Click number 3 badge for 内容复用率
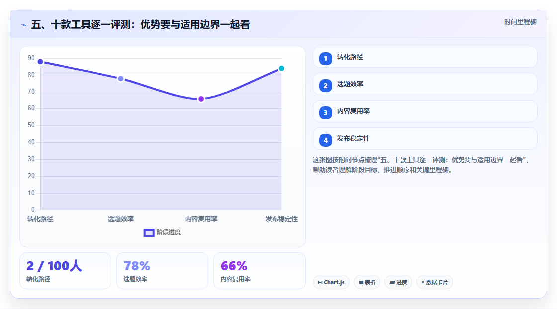The height and width of the screenshot is (309, 557). tap(325, 113)
